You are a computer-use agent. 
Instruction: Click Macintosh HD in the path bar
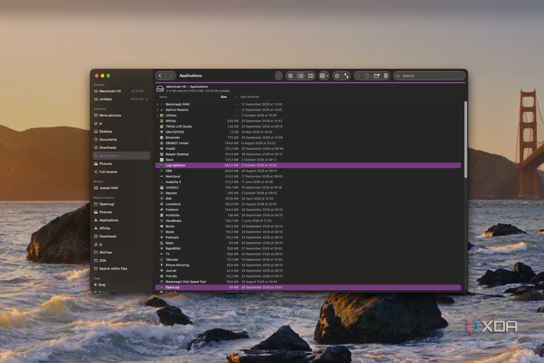176,86
